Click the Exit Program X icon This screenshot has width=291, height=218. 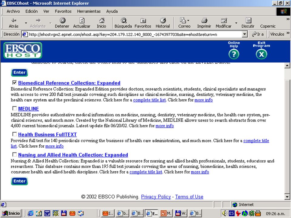(261, 54)
